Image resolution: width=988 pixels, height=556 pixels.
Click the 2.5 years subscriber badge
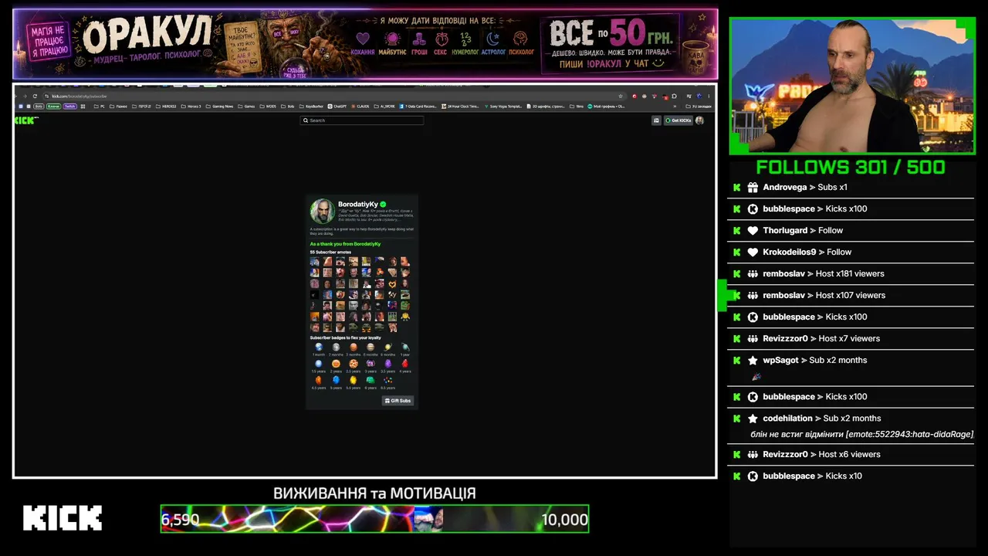[x=354, y=365]
